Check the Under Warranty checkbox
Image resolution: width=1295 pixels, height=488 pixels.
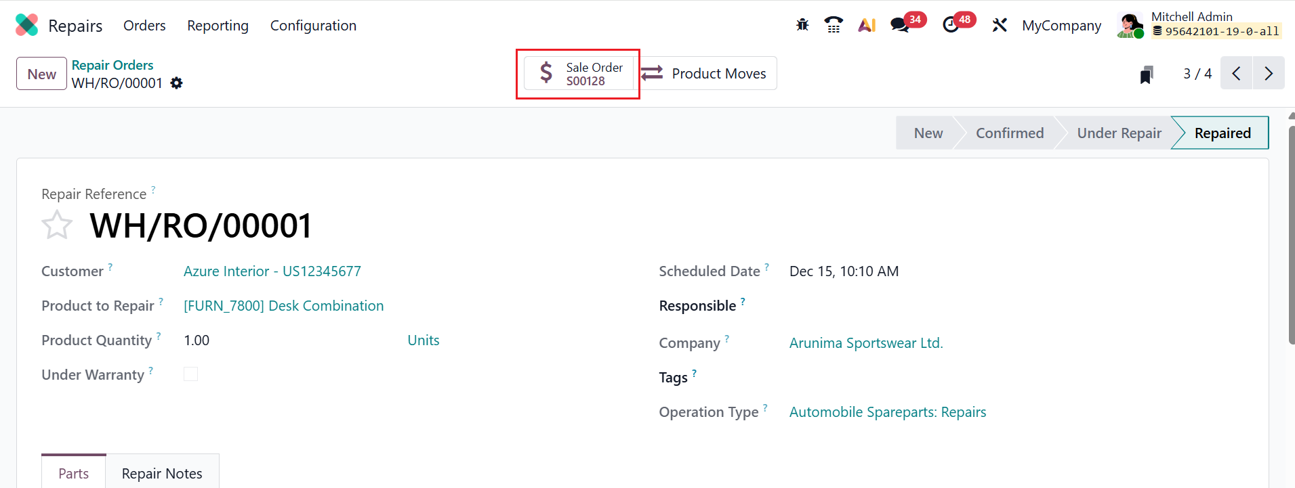pyautogui.click(x=191, y=374)
